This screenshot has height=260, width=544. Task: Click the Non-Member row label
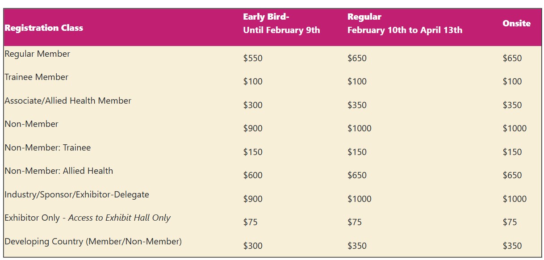32,124
